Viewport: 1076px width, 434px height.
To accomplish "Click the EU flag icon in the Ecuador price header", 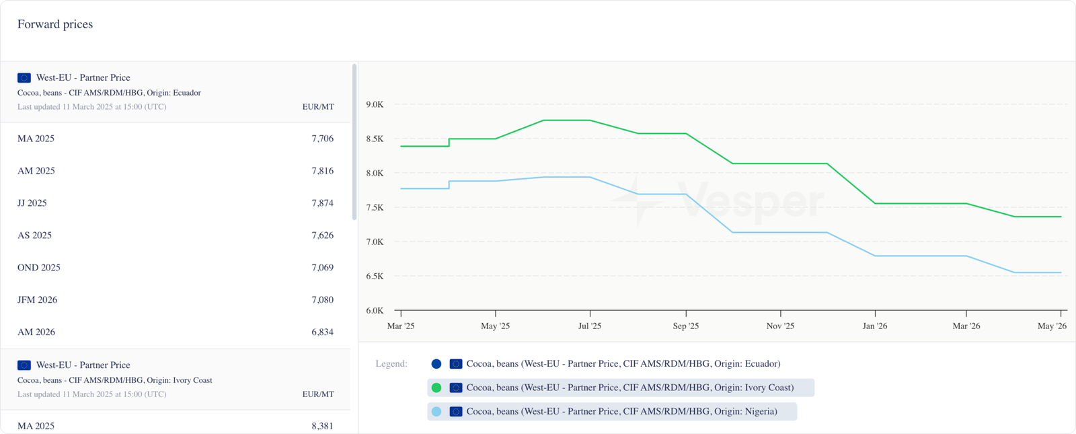I will (x=24, y=78).
